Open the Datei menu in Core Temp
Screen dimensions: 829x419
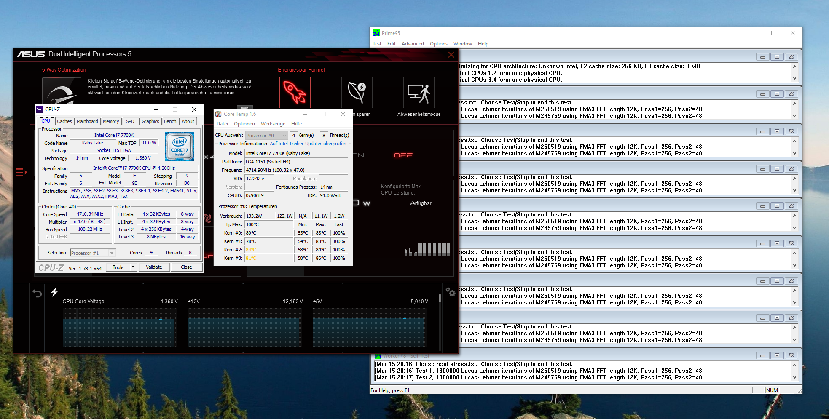[x=222, y=124]
